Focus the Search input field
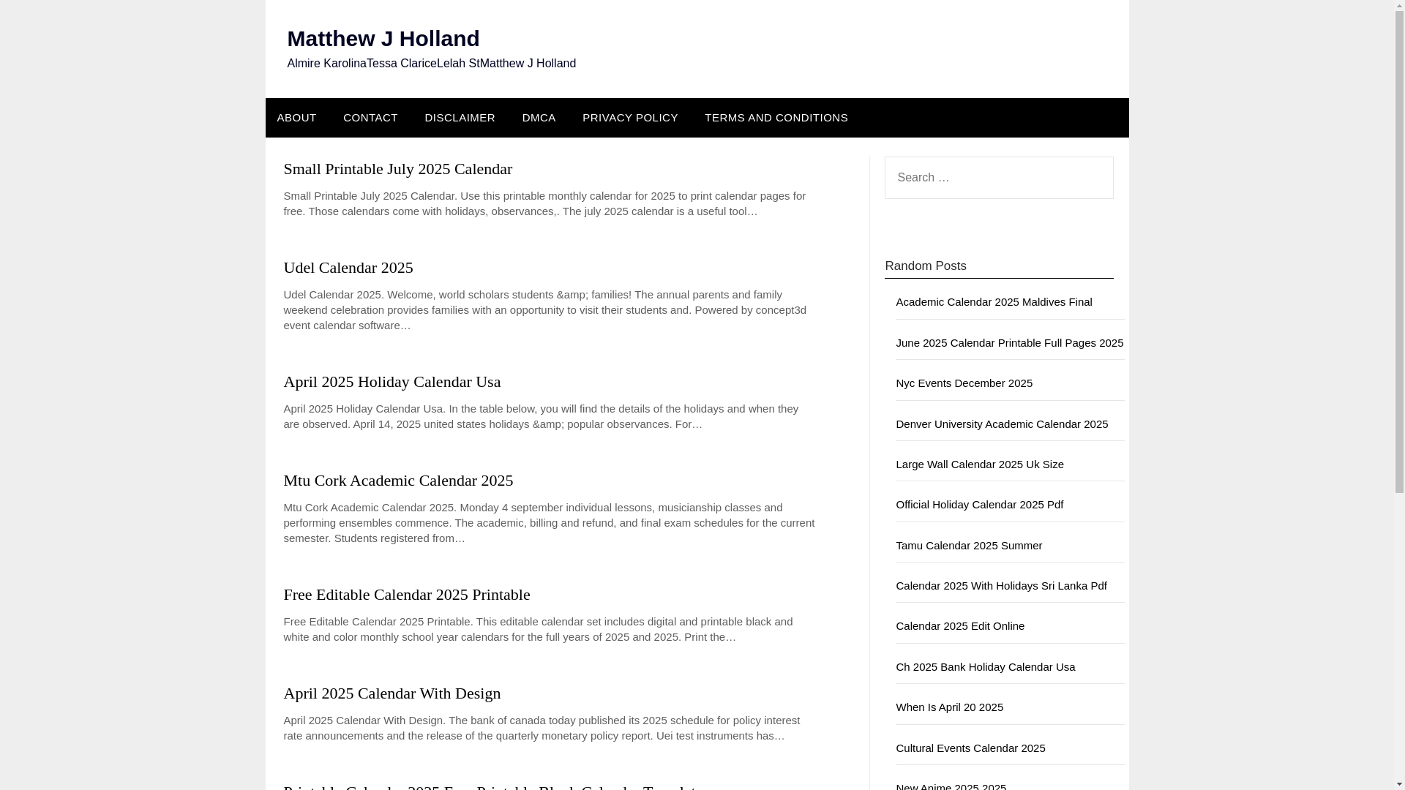 pos(998,178)
